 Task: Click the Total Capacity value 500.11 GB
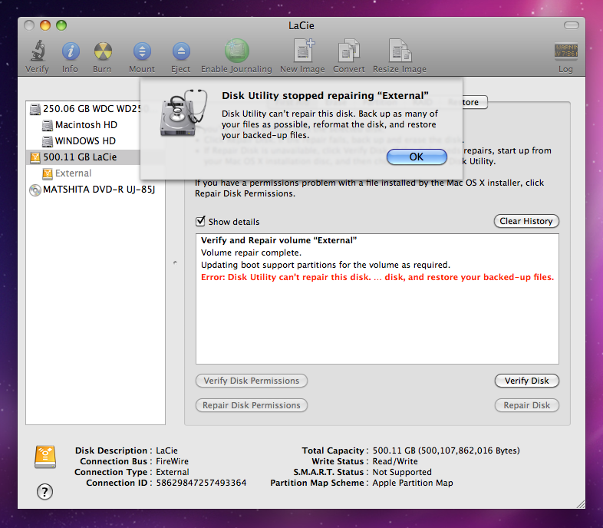446,450
